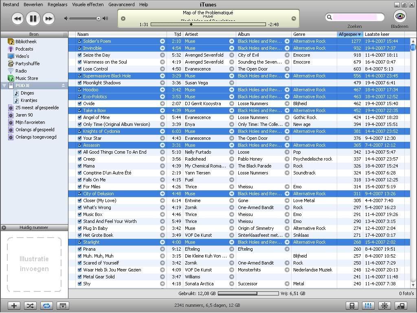Collapse the PODJE device tree
Screen dimensions: 417x313
pos(4,86)
